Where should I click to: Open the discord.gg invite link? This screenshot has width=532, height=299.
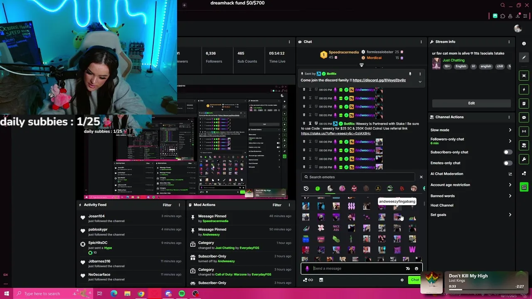point(379,80)
